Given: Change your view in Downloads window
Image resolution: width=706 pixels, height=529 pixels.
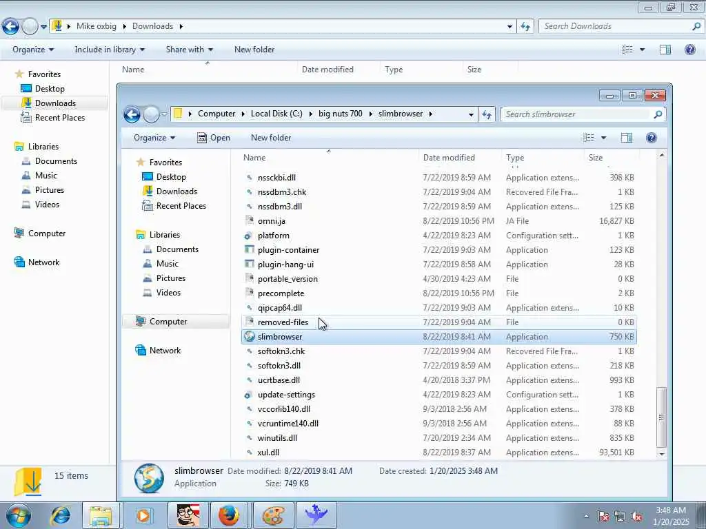Looking at the screenshot, I should [627, 50].
